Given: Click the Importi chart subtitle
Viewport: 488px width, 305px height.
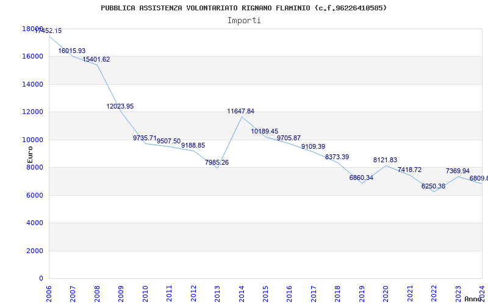Looking at the screenshot, I should pyautogui.click(x=244, y=20).
